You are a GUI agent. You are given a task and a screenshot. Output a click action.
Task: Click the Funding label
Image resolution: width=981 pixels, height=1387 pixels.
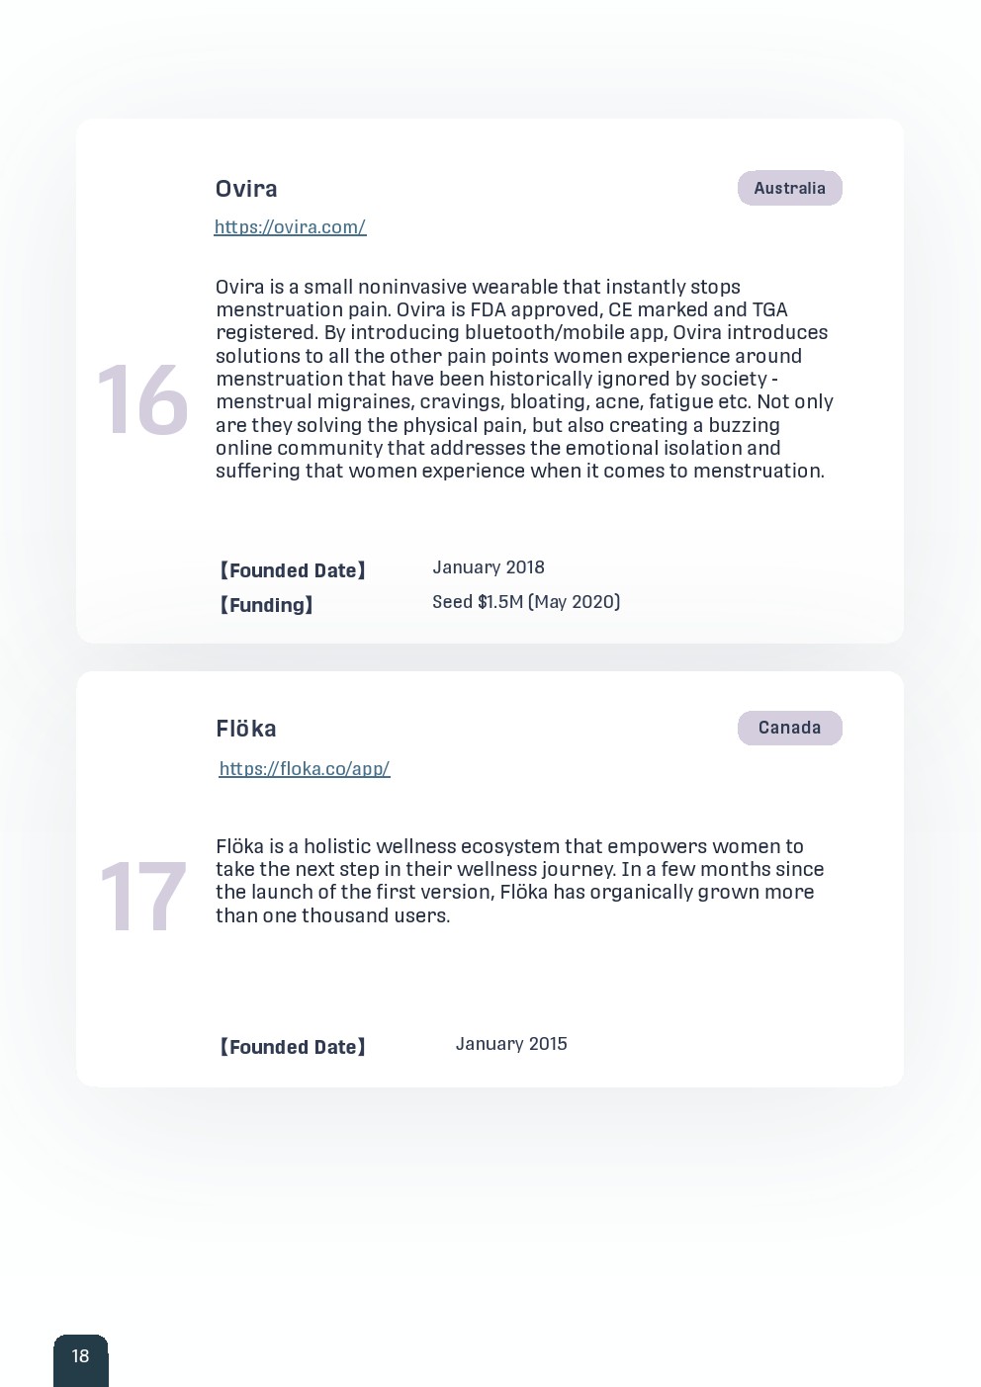pos(265,605)
